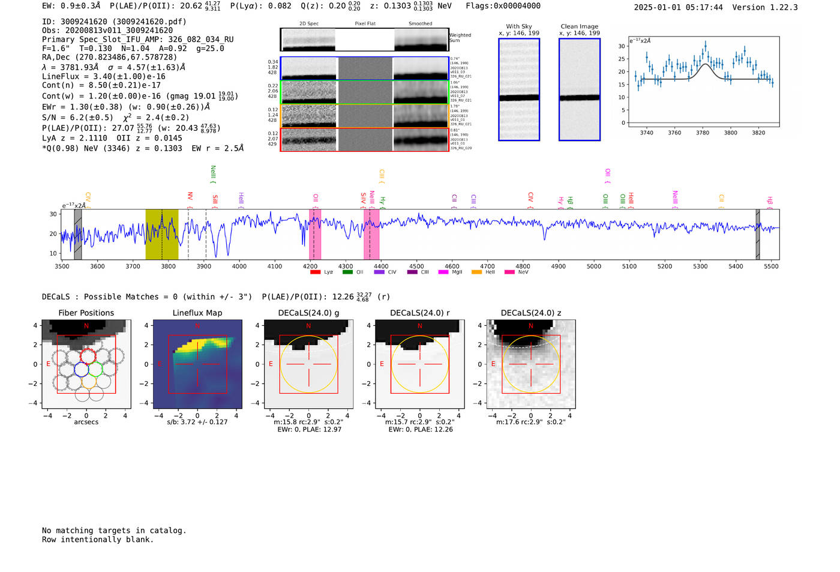Screen dimensions: 840x572
Task: Click the magenta MgII legend swatch
Action: (443, 272)
